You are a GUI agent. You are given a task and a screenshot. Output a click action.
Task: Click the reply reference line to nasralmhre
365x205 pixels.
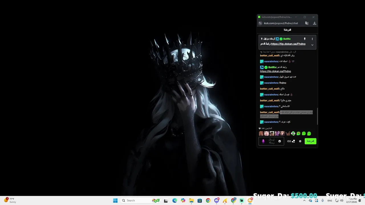click(278, 52)
